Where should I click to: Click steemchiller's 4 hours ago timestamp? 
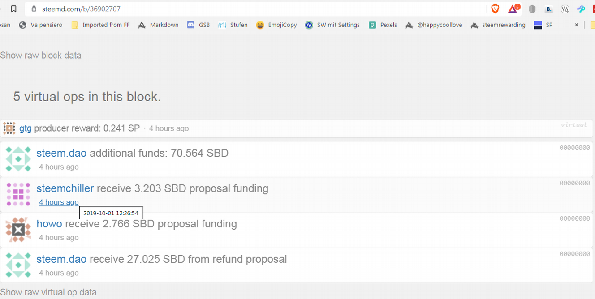click(59, 202)
